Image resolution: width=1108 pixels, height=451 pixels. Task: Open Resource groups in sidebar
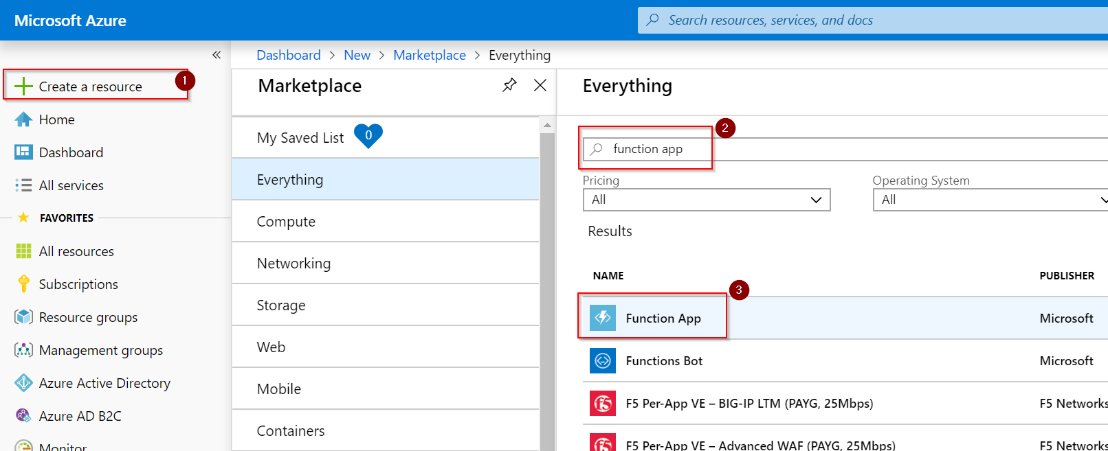[x=88, y=317]
